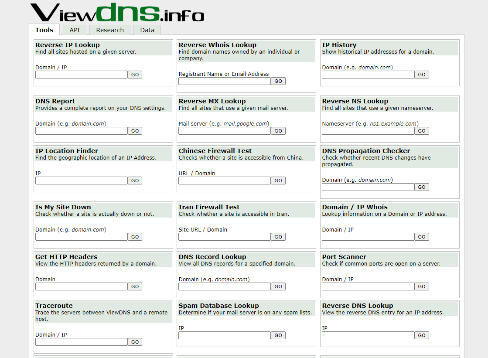Image resolution: width=488 pixels, height=358 pixels.
Task: Focus the Spam Database Lookup IP field
Action: [x=225, y=335]
